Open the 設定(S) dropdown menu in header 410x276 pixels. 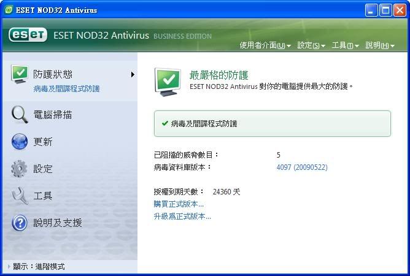click(x=311, y=45)
